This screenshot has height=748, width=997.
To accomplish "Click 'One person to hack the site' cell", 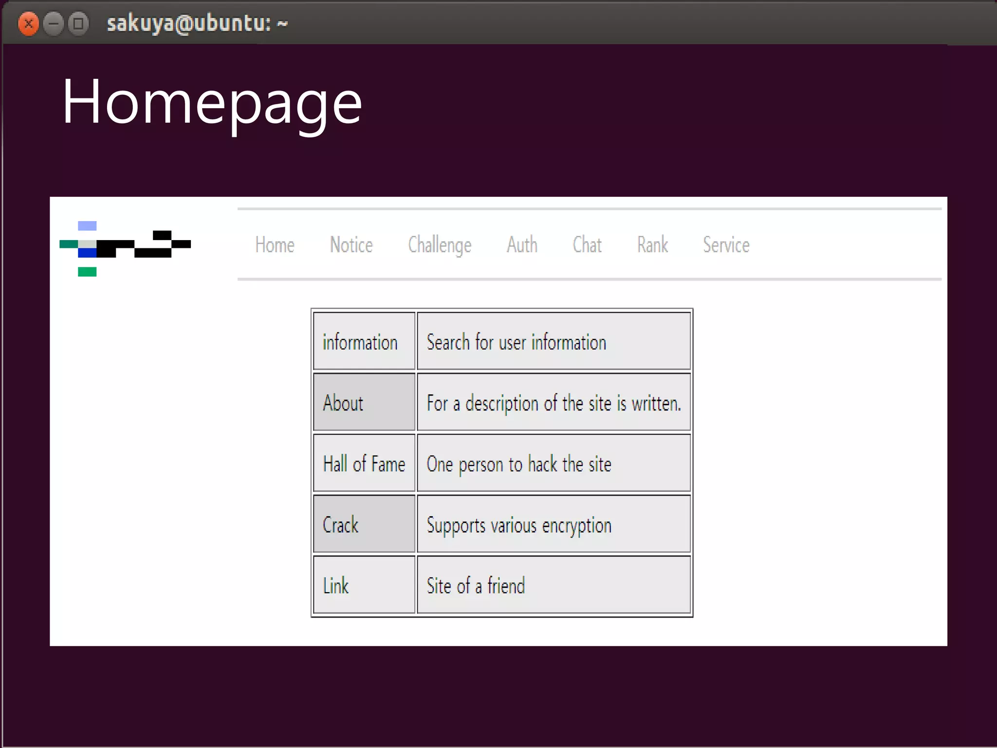I will (x=554, y=463).
